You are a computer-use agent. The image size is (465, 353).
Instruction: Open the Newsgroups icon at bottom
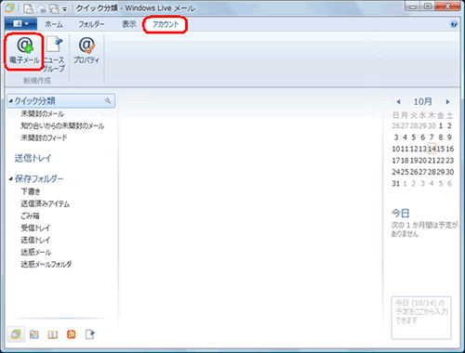tap(90, 334)
